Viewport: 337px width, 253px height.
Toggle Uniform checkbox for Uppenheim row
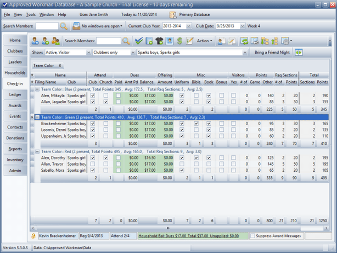tap(182, 136)
